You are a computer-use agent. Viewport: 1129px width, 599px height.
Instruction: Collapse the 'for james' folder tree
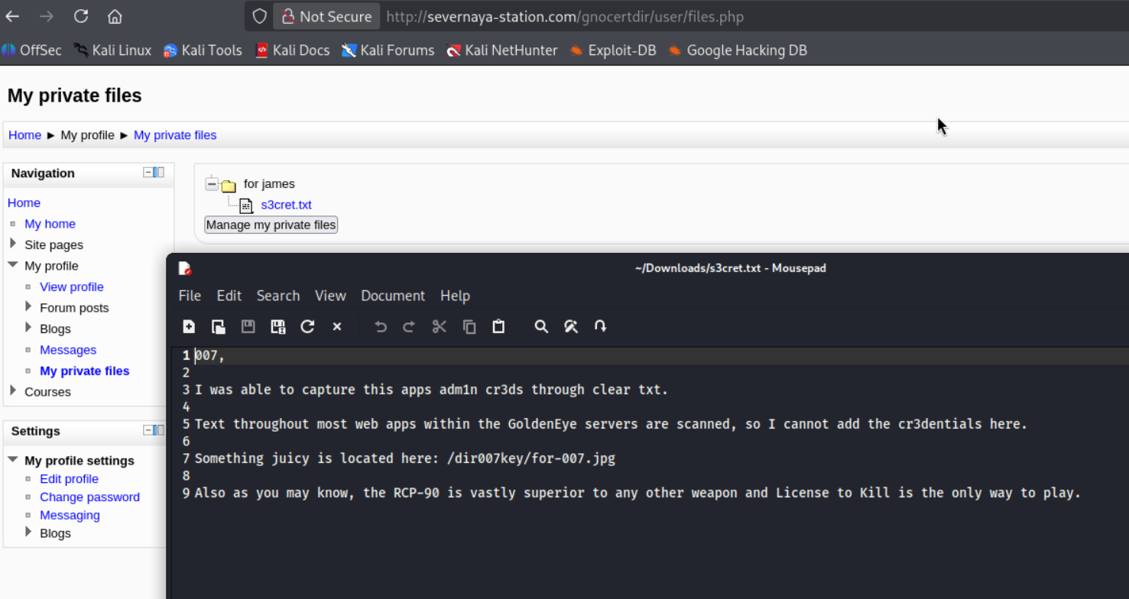pyautogui.click(x=212, y=184)
